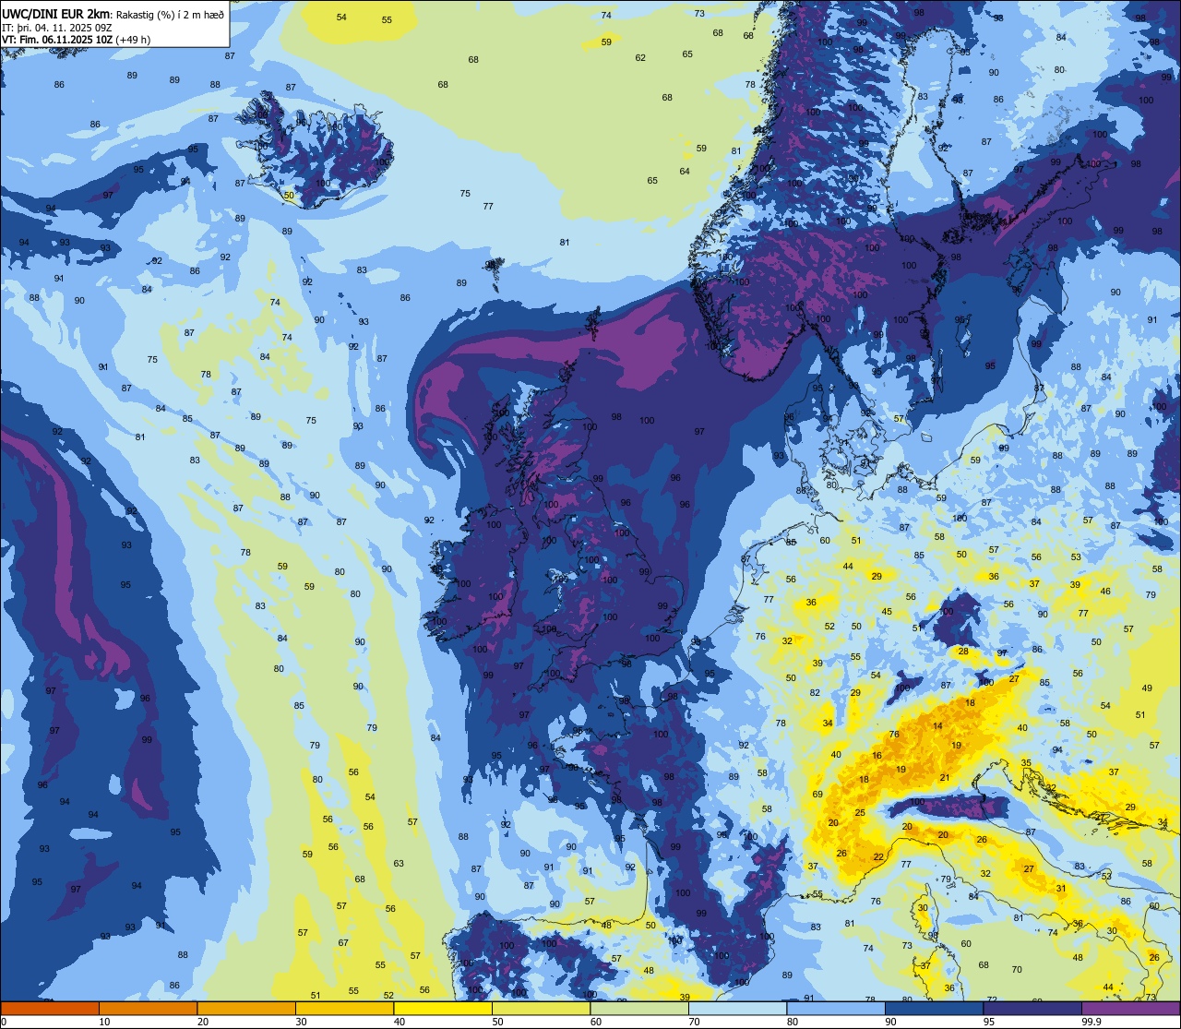Click the humidity value '82' on the map
1181x1029 pixels.
tap(815, 693)
